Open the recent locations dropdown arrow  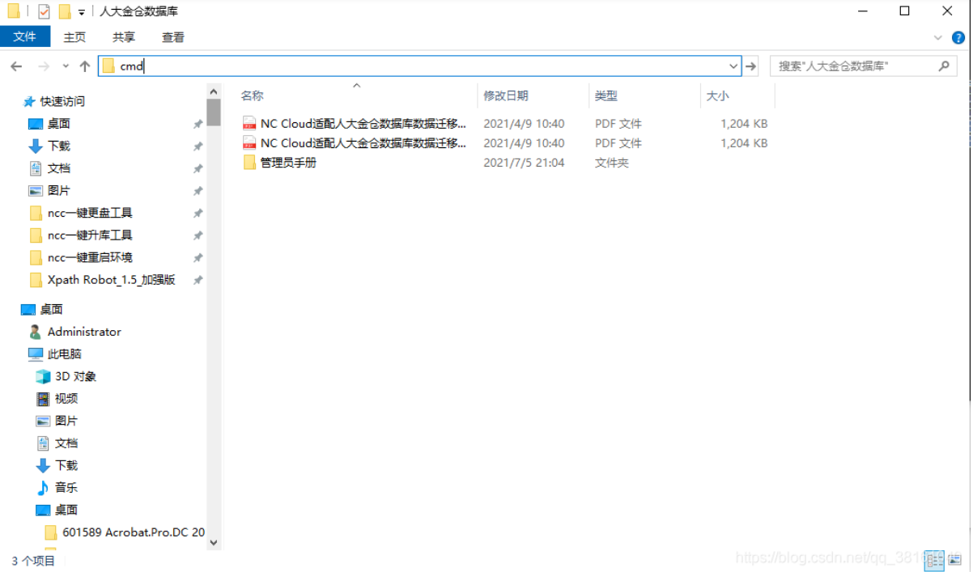click(65, 66)
